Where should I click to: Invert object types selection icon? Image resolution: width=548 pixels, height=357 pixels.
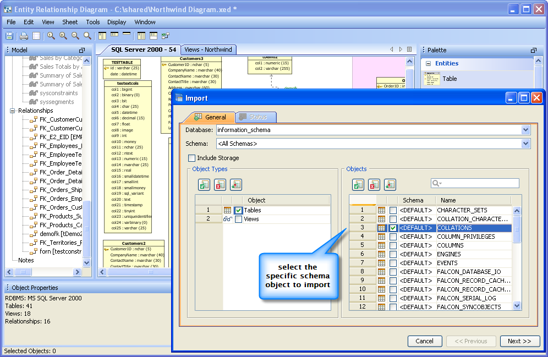tap(236, 185)
